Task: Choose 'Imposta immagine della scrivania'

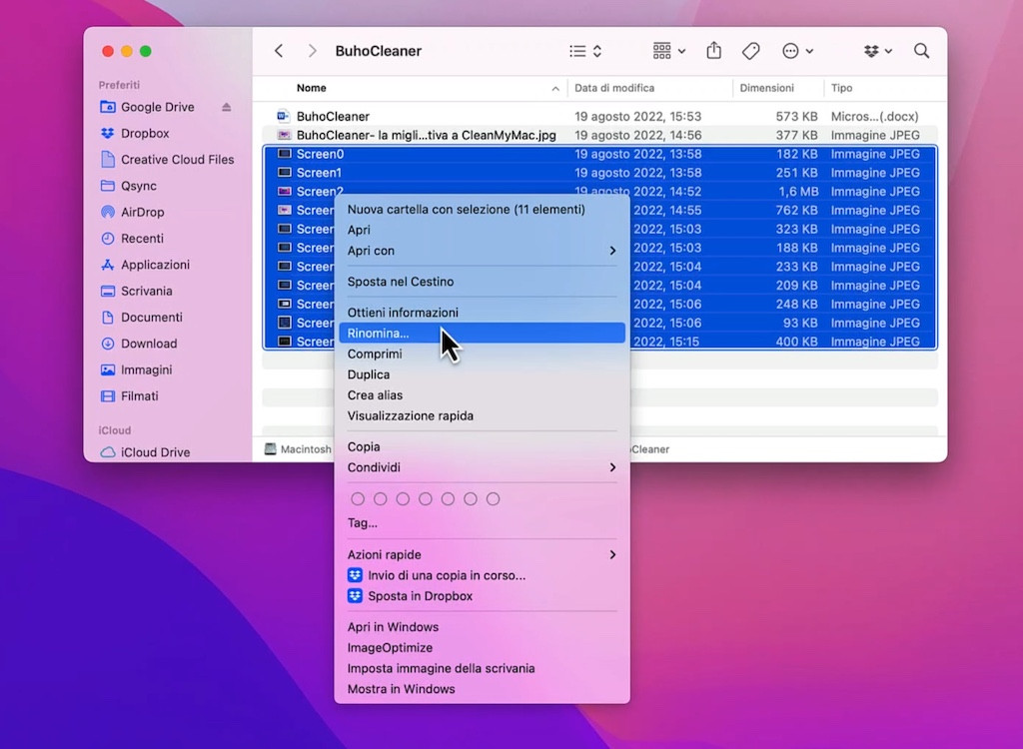Action: 482,668
